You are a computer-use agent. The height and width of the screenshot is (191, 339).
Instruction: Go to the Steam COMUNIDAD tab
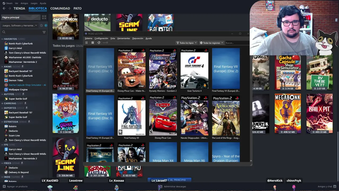(x=60, y=8)
